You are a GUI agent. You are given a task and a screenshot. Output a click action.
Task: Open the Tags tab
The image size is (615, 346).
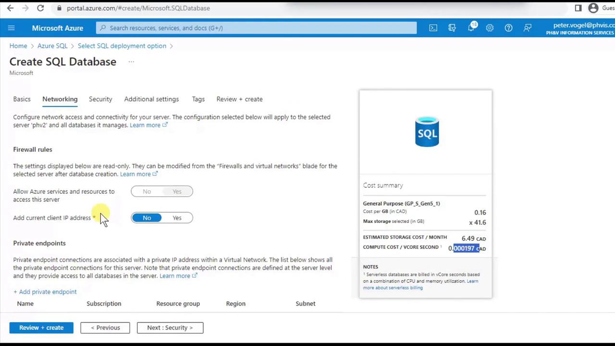(198, 99)
